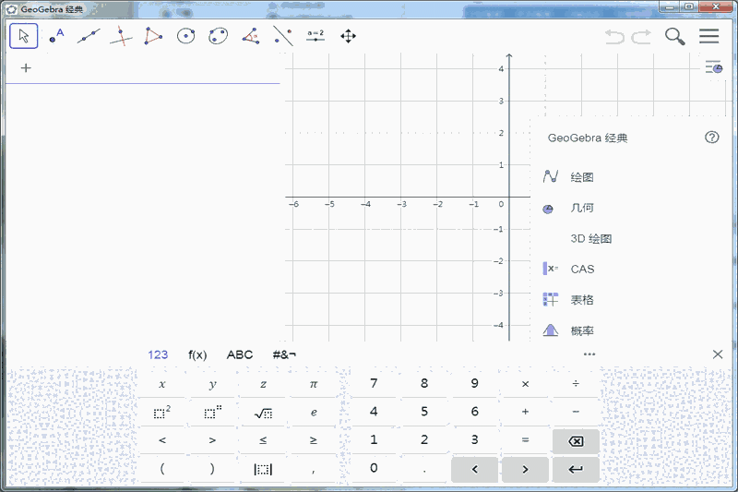Screen dimensions: 738x492
Task: Open the main hamburger menu
Action: pos(708,36)
